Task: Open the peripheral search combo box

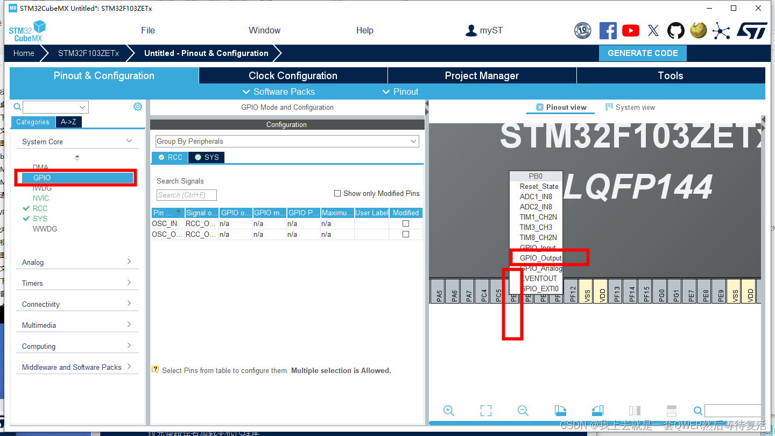Action: tap(55, 107)
